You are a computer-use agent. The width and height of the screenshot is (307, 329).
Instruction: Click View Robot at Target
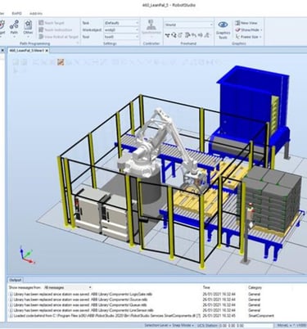coord(58,37)
